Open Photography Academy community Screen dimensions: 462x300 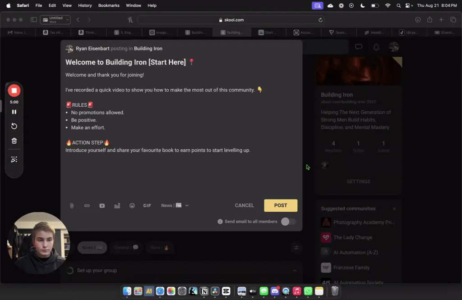click(364, 223)
